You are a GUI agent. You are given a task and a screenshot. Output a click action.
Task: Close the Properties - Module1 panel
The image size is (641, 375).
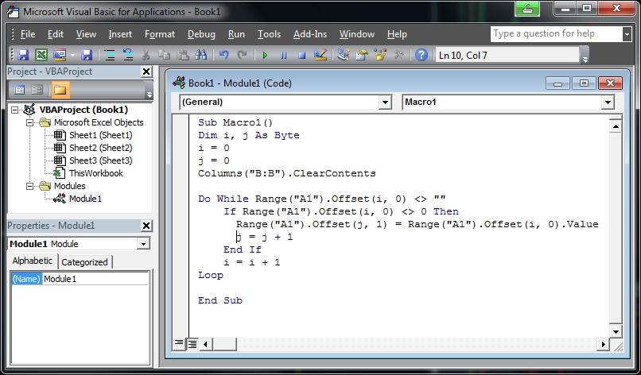(146, 226)
